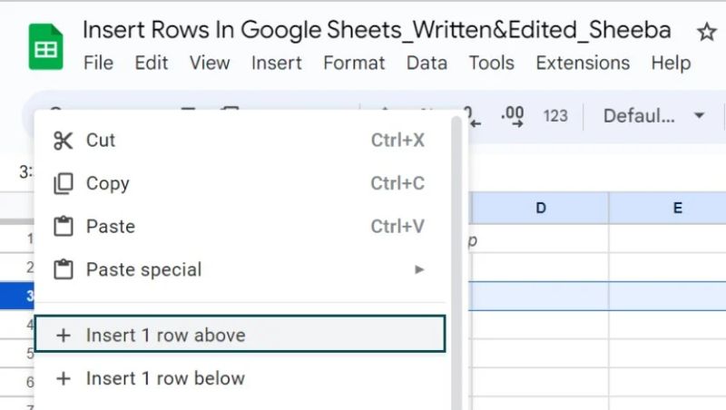Image resolution: width=726 pixels, height=410 pixels.
Task: Click the context menu vertical scrollbar
Action: (457, 263)
